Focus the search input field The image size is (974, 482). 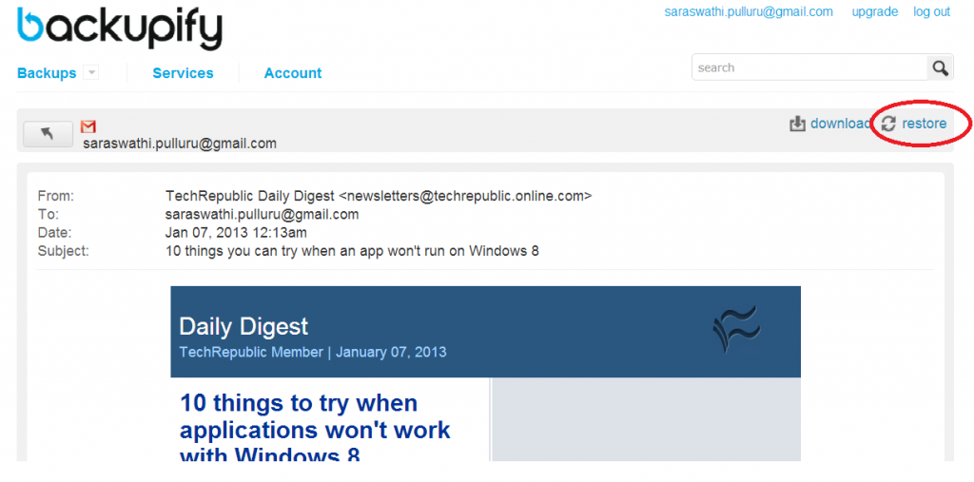pos(809,67)
